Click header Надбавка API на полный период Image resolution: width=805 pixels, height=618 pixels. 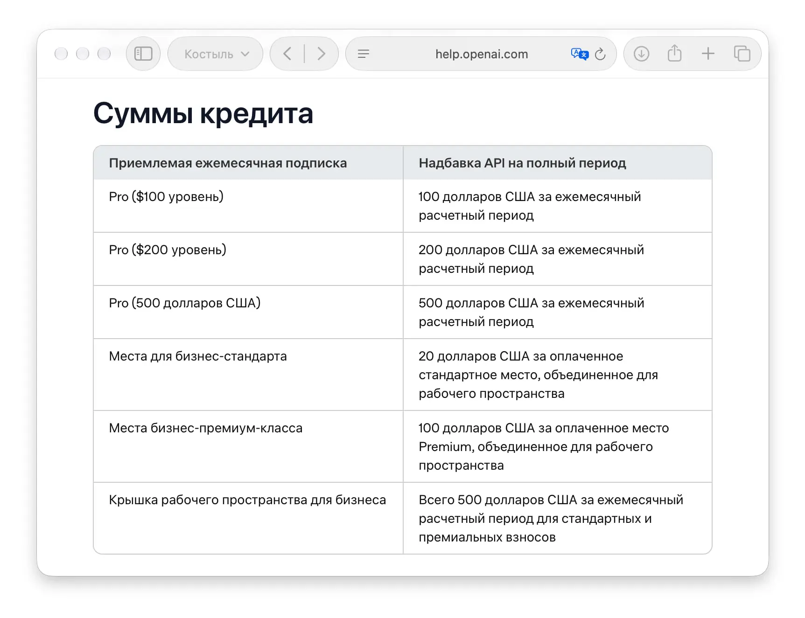558,163
